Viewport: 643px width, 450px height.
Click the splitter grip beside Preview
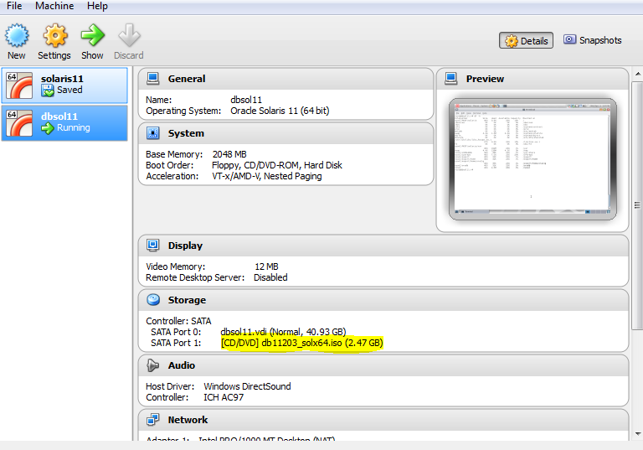coord(637,204)
